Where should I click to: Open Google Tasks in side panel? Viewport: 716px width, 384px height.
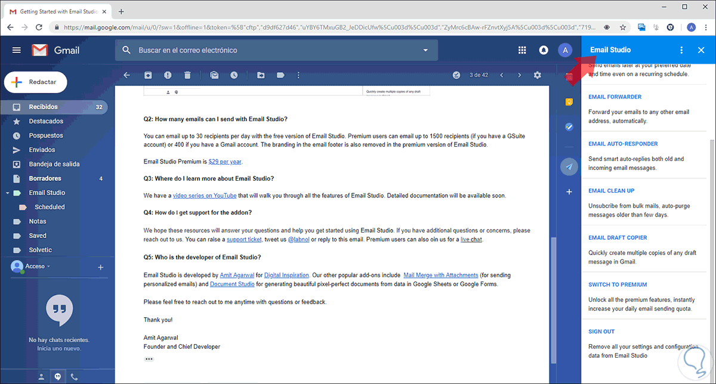click(569, 126)
